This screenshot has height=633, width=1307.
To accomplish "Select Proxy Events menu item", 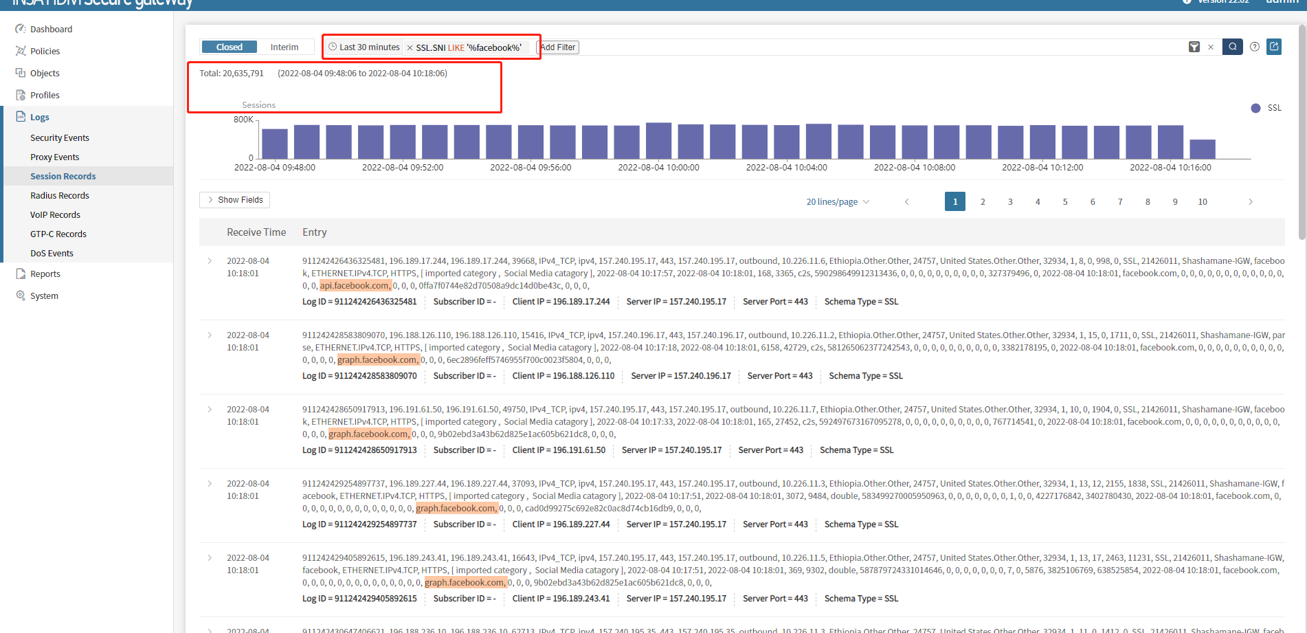I will coord(55,157).
